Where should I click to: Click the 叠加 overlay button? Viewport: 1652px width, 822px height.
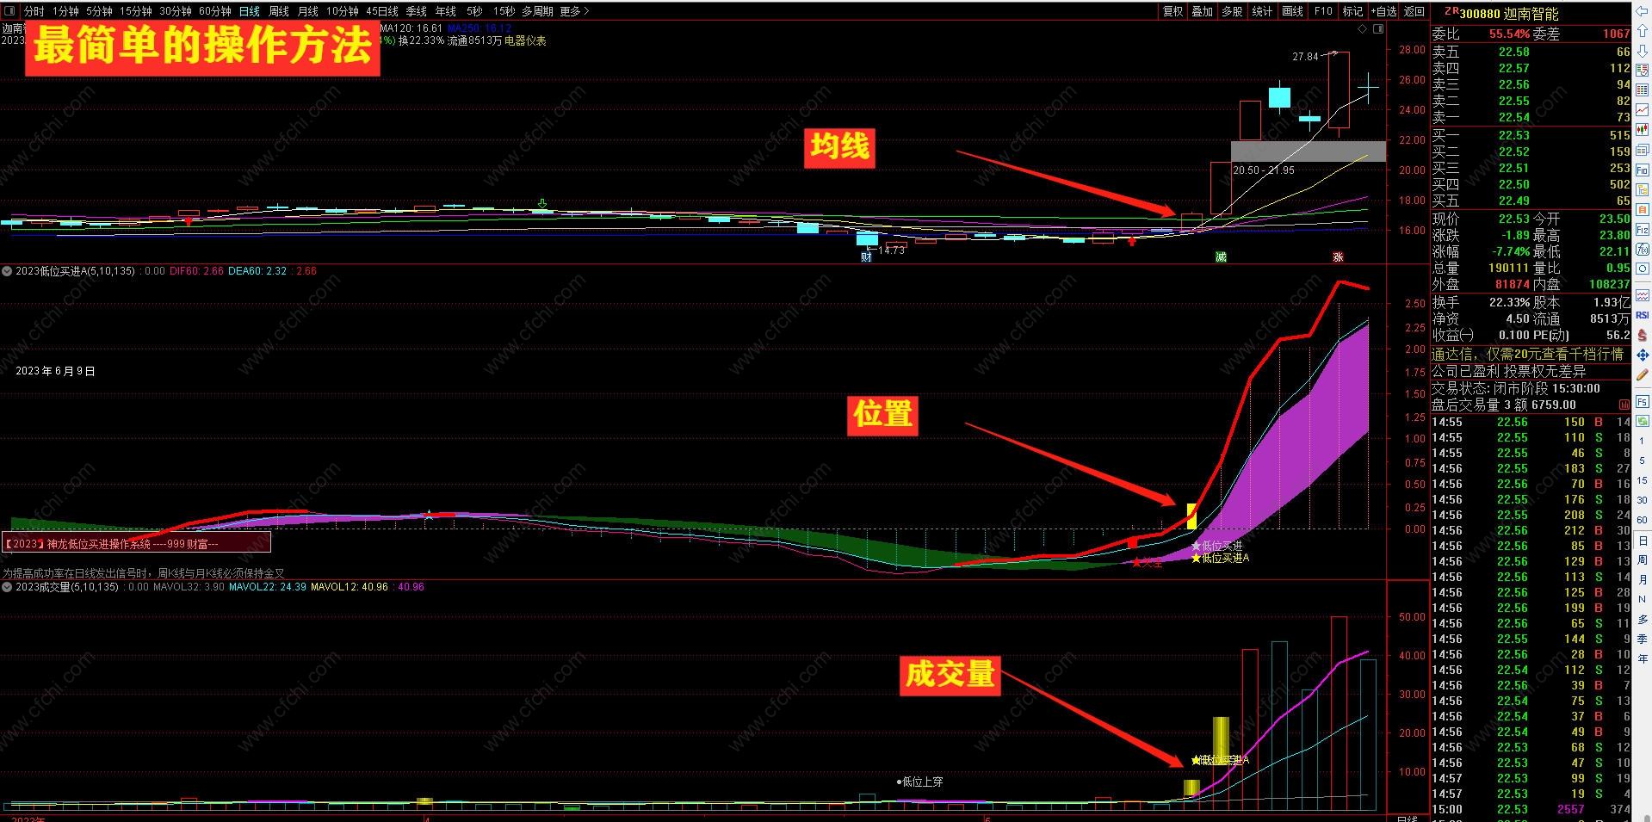point(1202,11)
